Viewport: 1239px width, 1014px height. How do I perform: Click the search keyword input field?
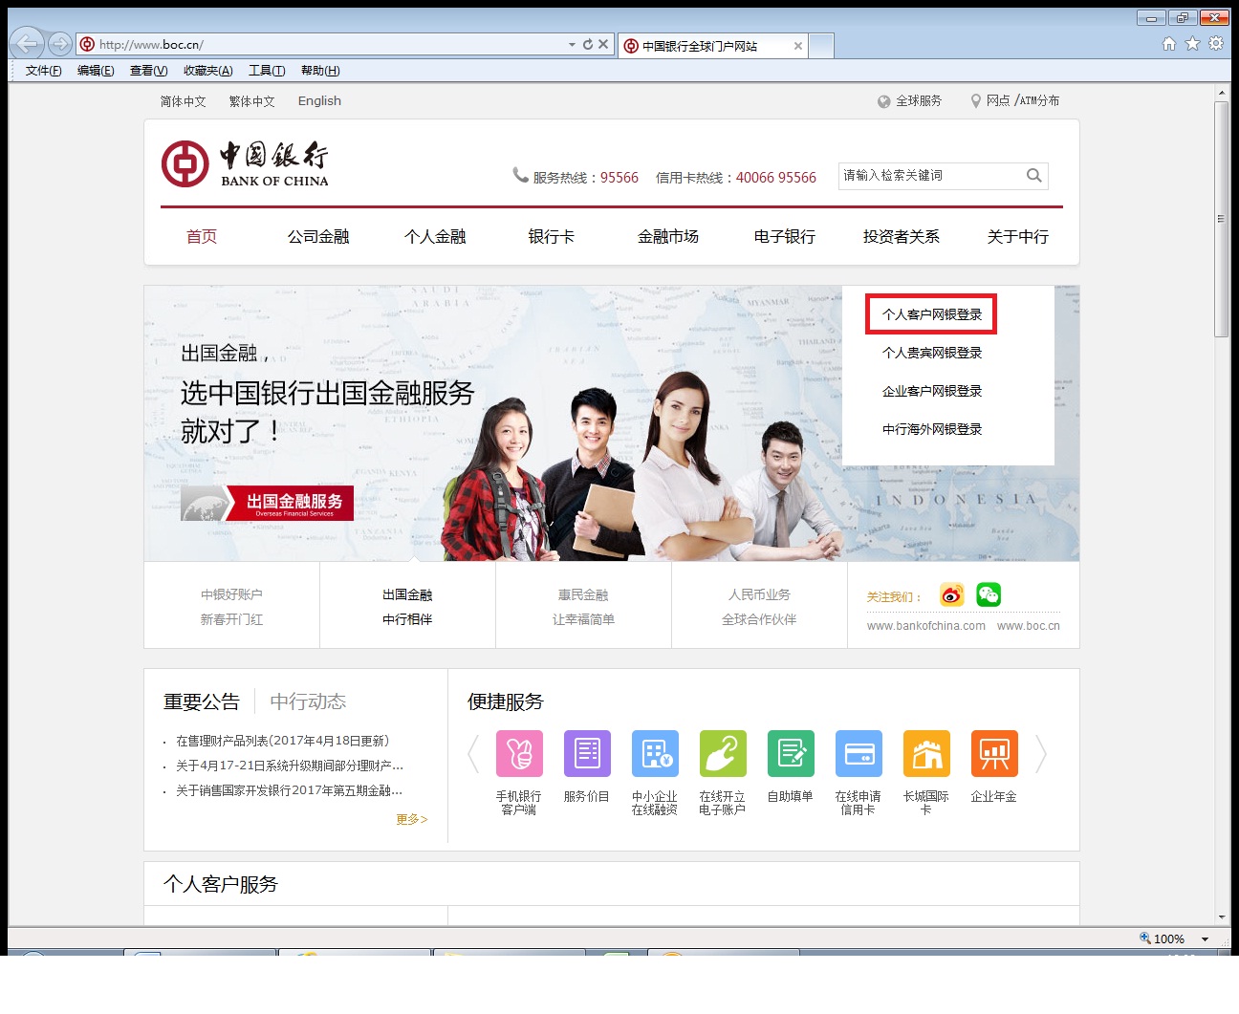[927, 176]
